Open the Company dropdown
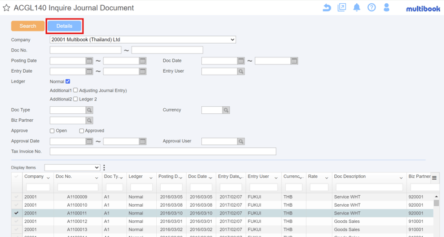The image size is (444, 237). 143,39
